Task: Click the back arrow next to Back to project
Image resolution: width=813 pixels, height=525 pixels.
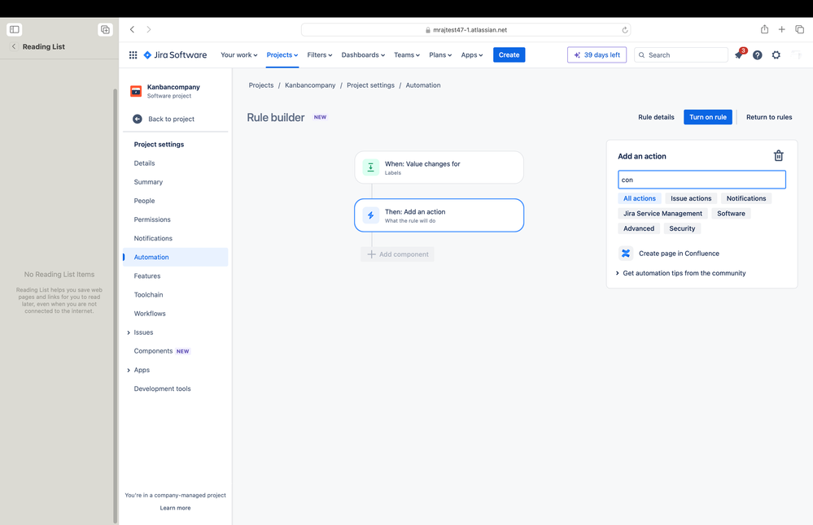Action: pos(138,119)
